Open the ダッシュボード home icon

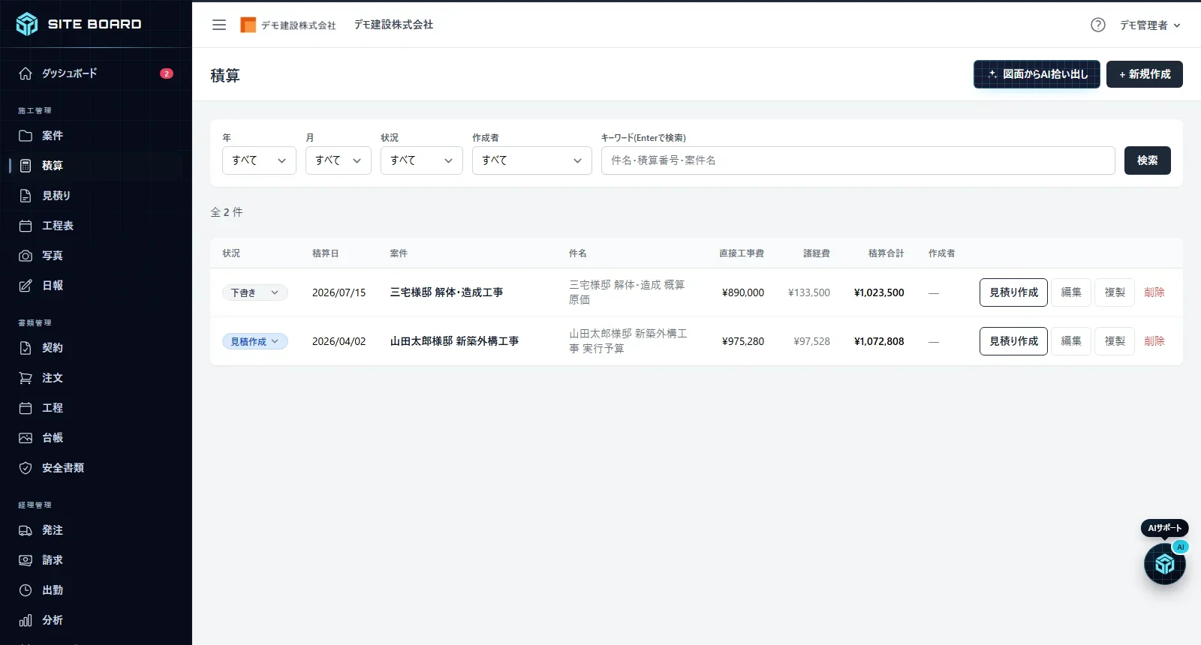(26, 73)
